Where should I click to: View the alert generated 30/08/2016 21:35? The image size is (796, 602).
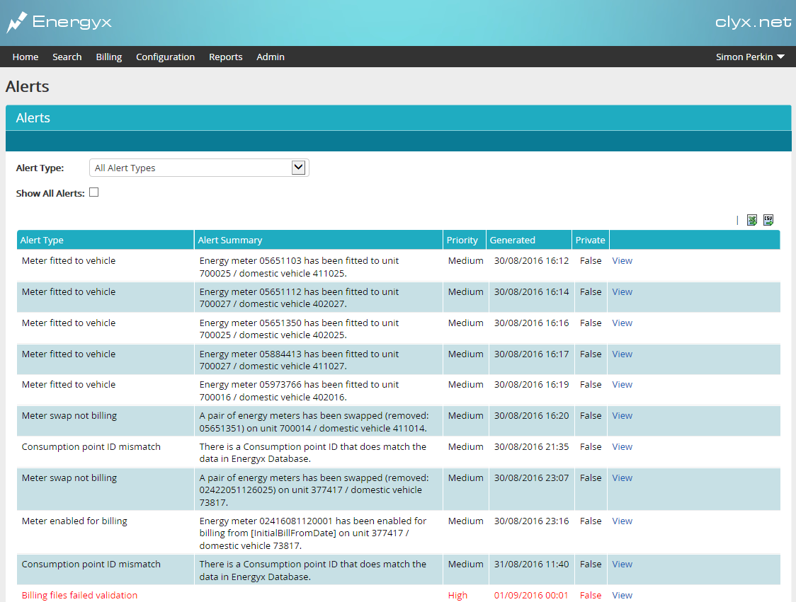pos(622,447)
